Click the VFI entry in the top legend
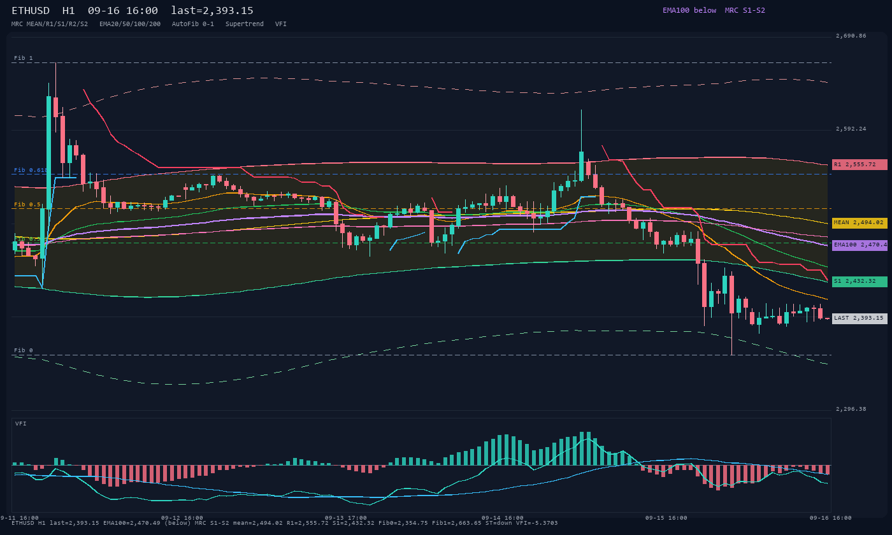The height and width of the screenshot is (535, 892). coord(281,24)
